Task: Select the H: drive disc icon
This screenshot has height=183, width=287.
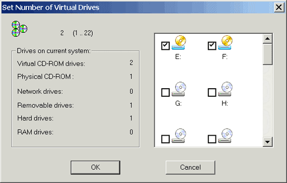Action: point(225,89)
